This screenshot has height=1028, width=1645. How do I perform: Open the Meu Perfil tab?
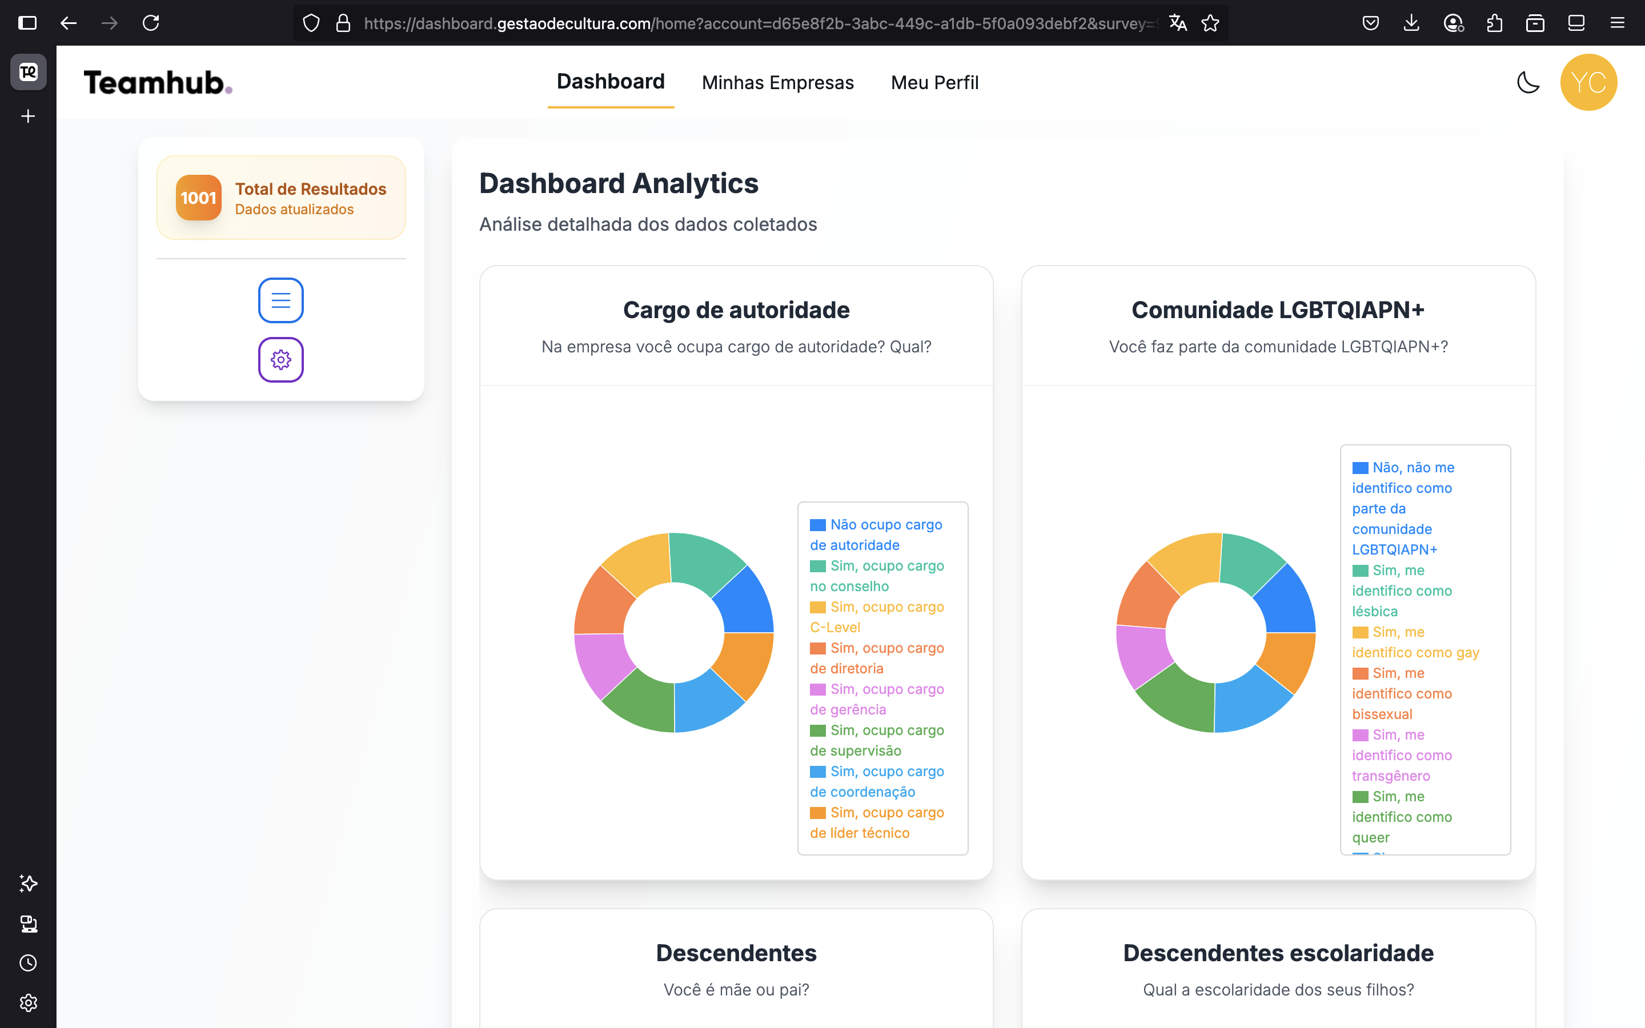934,82
